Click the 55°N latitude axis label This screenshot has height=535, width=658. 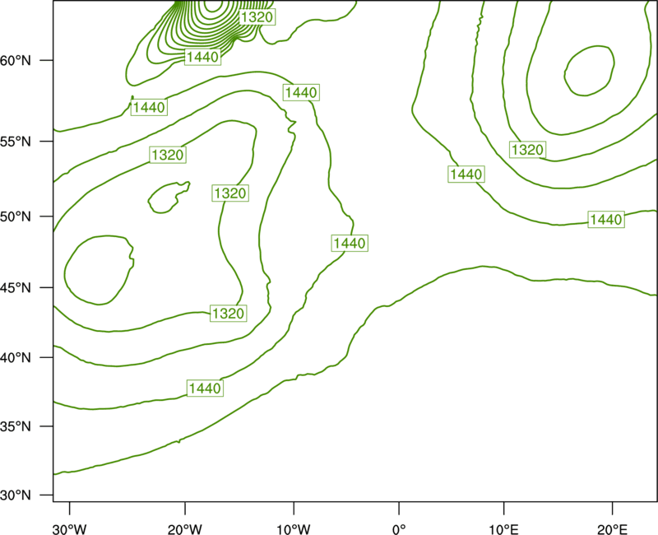[x=16, y=141]
